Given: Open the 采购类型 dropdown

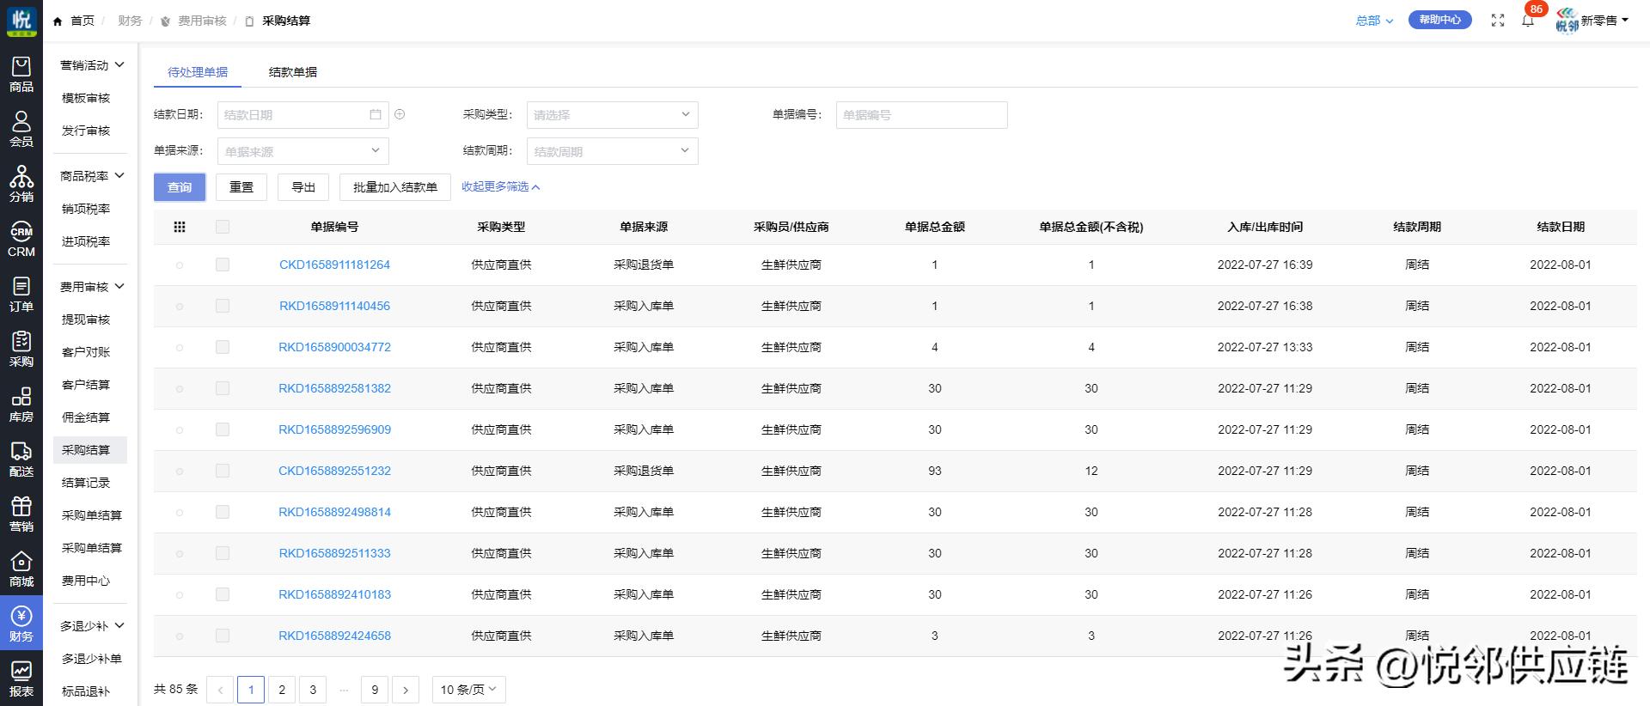Looking at the screenshot, I should coord(612,115).
